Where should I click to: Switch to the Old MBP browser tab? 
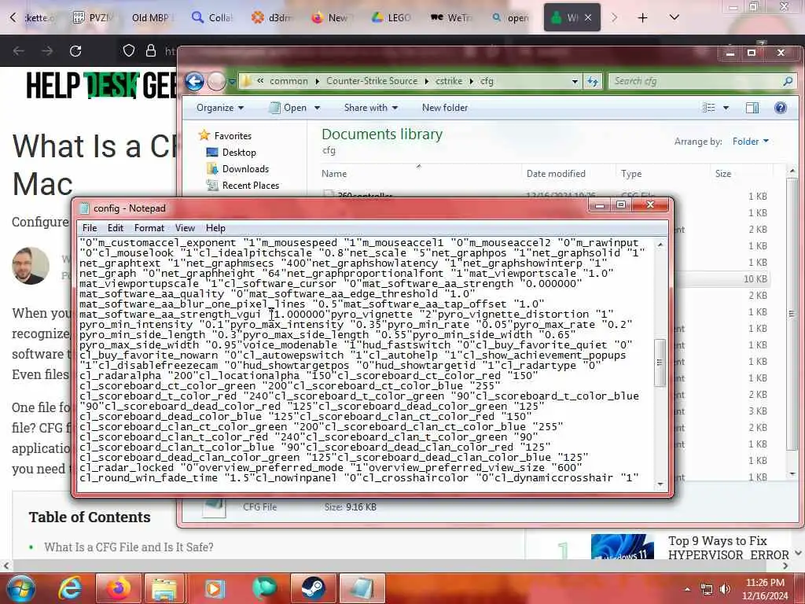tap(149, 18)
